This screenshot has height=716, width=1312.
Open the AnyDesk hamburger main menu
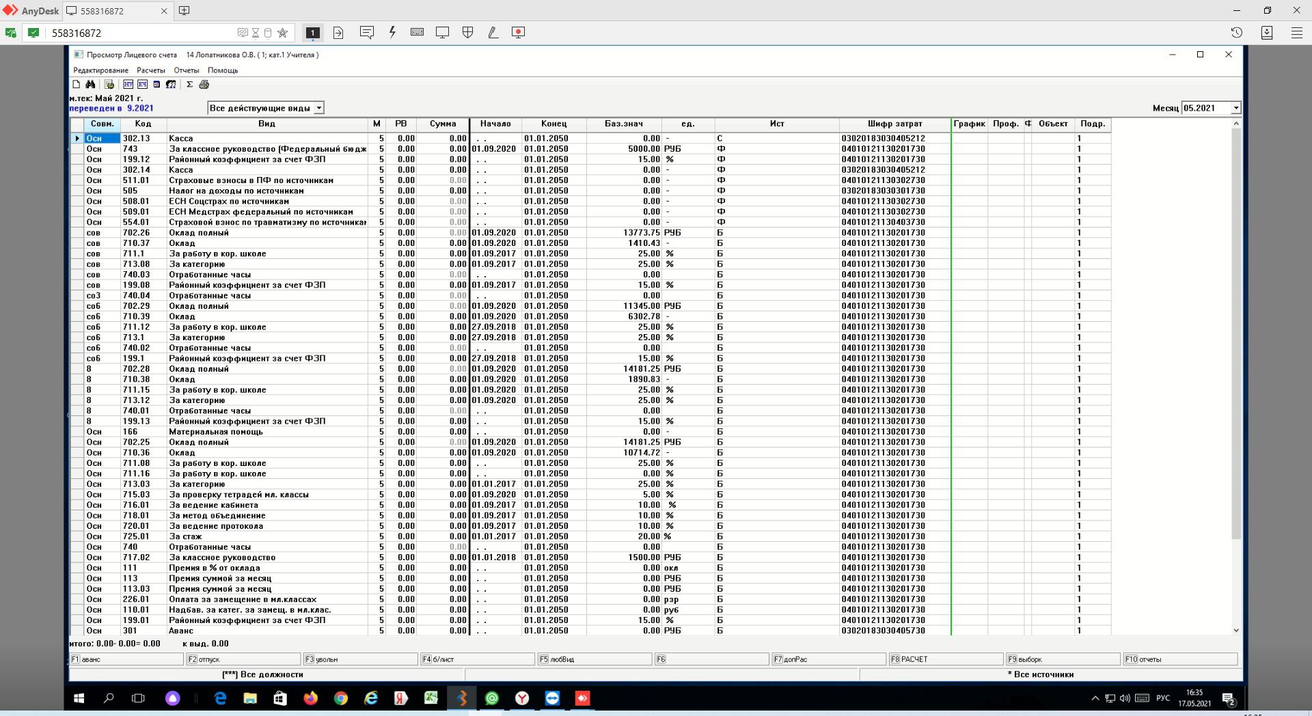[x=1296, y=32]
